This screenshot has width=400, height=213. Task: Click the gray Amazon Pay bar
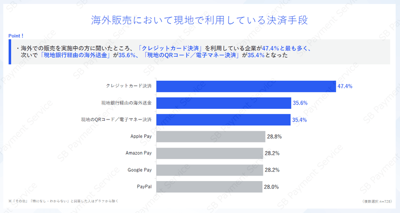point(209,153)
